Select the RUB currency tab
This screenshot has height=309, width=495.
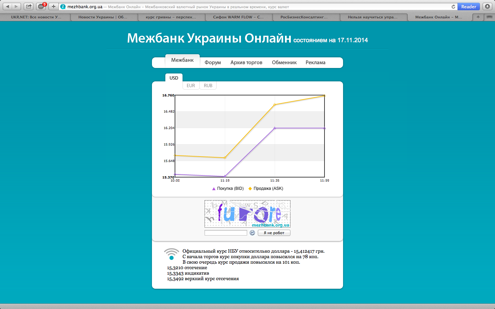[x=208, y=85]
